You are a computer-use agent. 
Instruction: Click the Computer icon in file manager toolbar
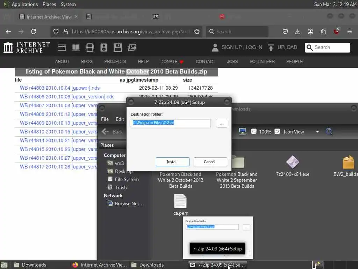tap(243, 132)
